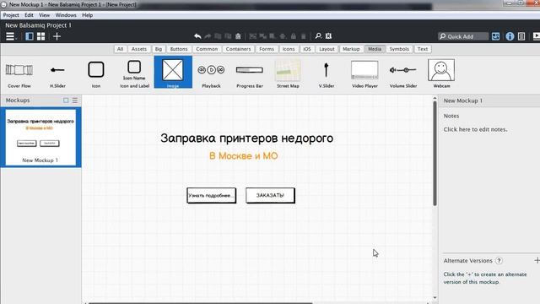Show the Forms category
This screenshot has height=304, width=540.
click(x=267, y=49)
